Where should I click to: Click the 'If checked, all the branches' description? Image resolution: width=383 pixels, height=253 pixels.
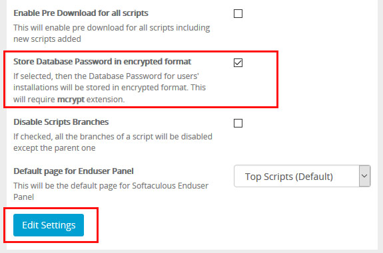pos(113,137)
